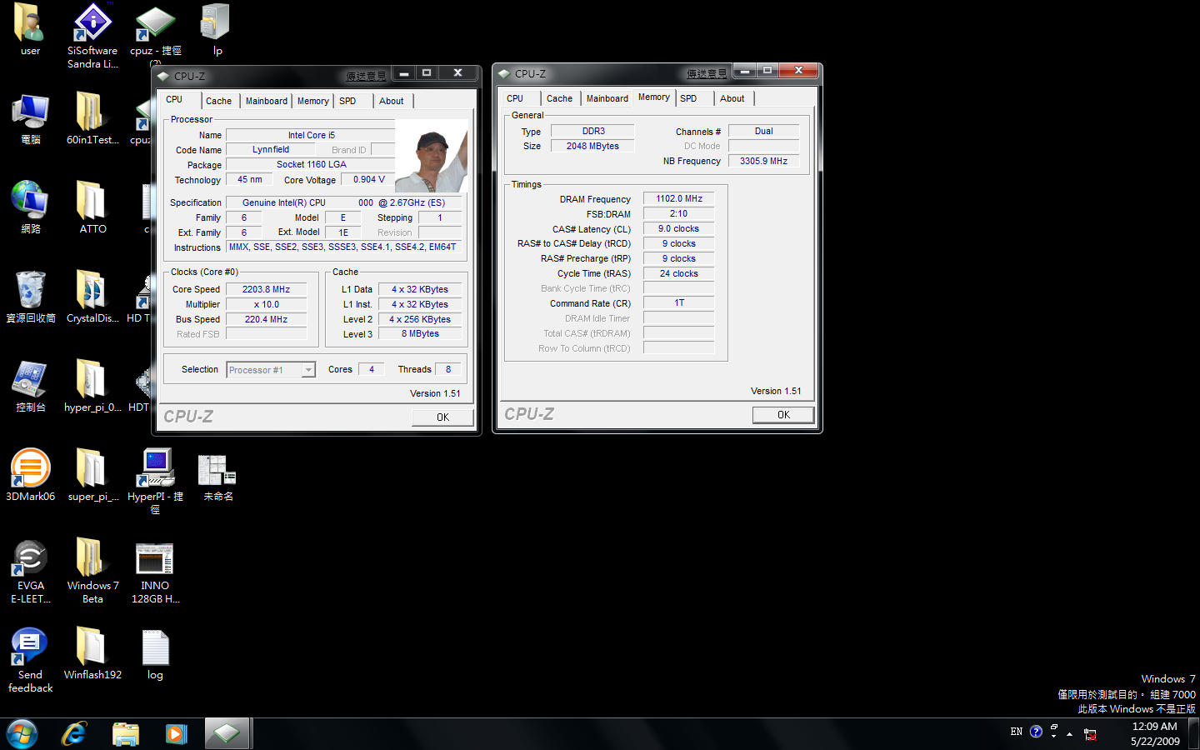The height and width of the screenshot is (750, 1200).
Task: Open the Control Panel (控制台) icon
Action: tap(31, 386)
